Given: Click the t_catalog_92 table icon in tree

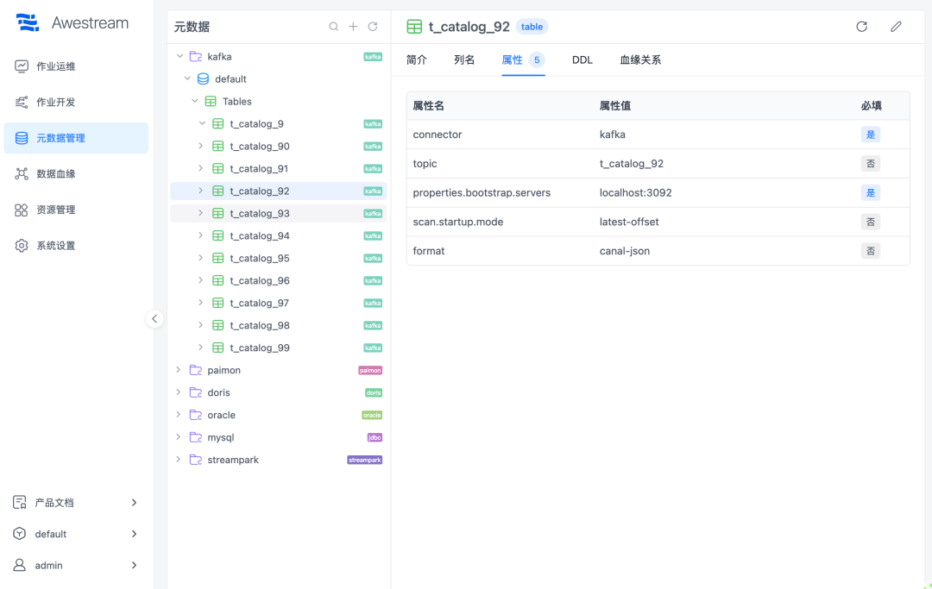Looking at the screenshot, I should 218,191.
